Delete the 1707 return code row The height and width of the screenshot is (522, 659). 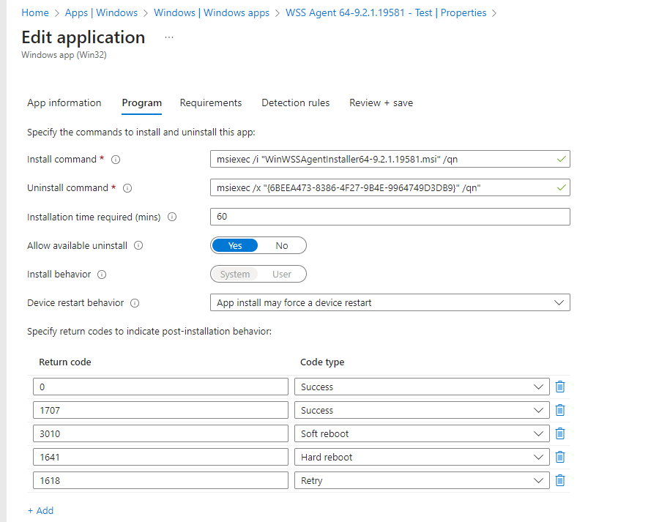[560, 410]
